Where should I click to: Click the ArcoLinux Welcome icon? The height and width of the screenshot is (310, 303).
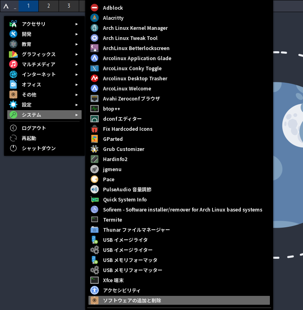click(95, 88)
